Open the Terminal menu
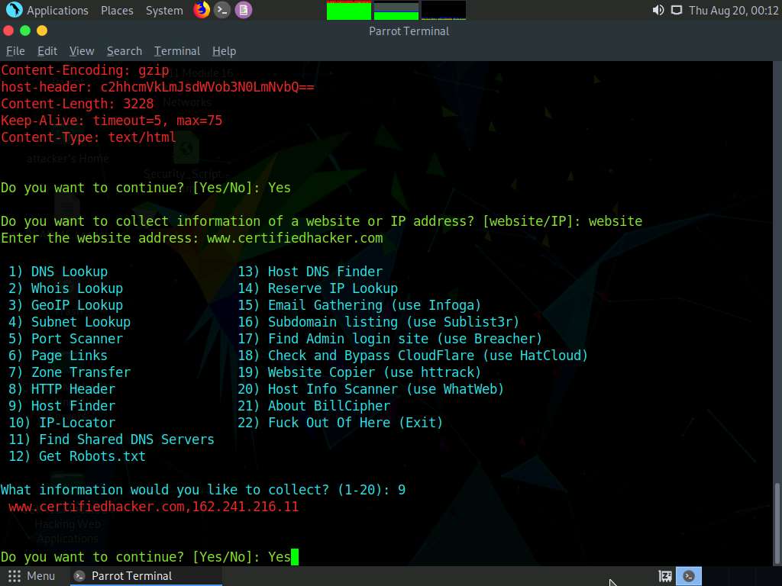 click(x=177, y=51)
